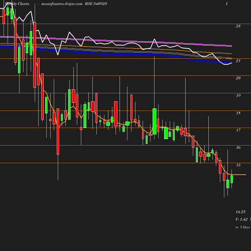Click the "BSE 540923" symbol label
Image resolution: width=251 pixels, height=251 pixels.
[x=96, y=4]
